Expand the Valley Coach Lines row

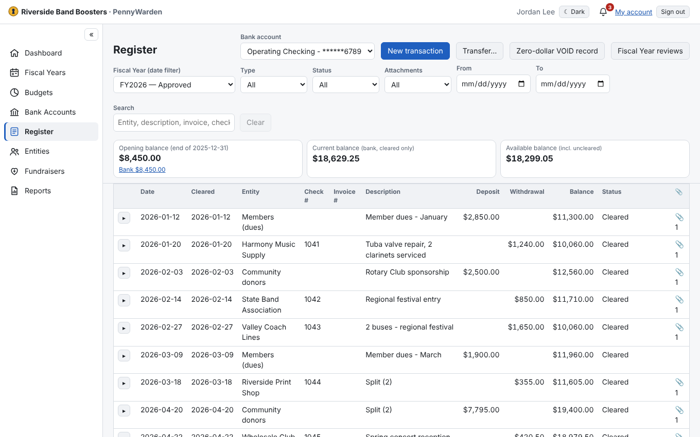[124, 328]
